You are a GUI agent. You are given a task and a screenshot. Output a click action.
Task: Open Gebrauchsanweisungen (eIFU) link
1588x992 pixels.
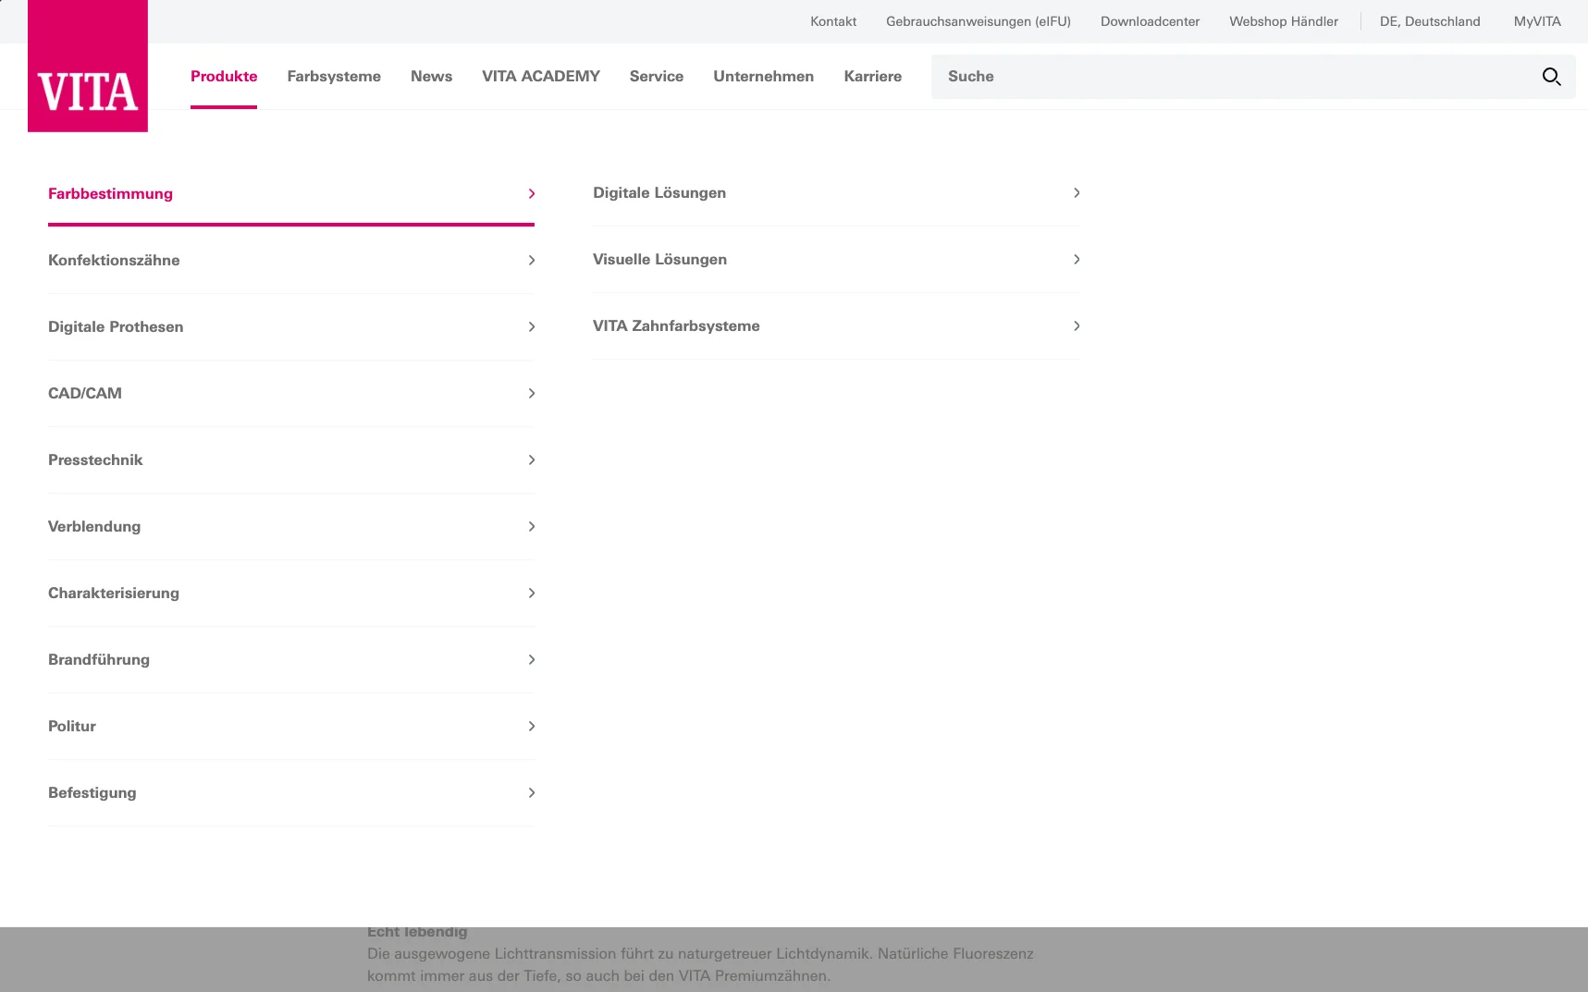click(x=979, y=21)
